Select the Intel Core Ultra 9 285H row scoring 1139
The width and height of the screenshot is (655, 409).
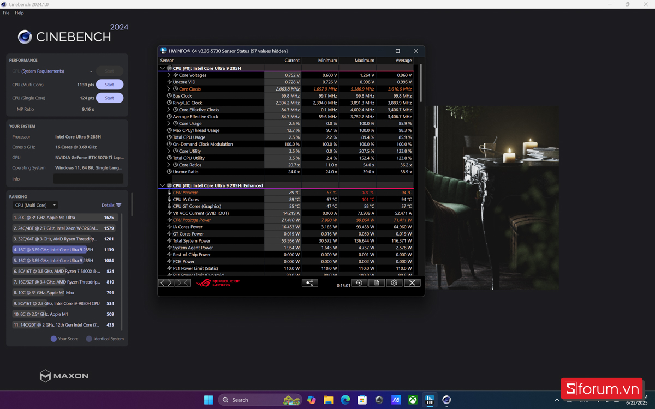(65, 250)
